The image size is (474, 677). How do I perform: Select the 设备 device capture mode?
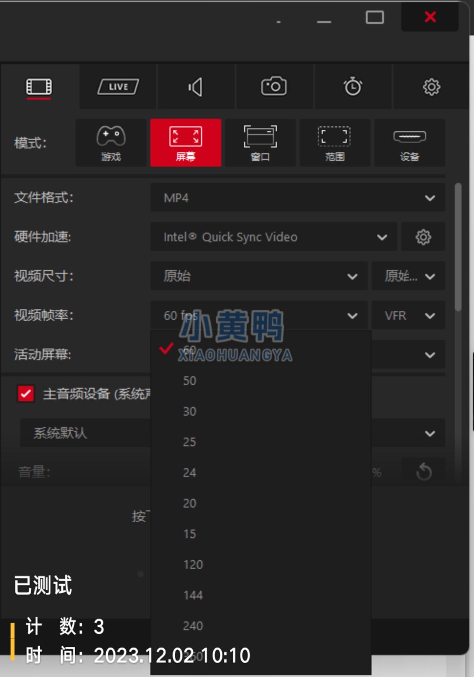click(409, 143)
